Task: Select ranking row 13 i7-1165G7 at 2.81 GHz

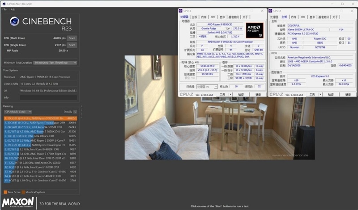Action: pyautogui.click(x=40, y=172)
